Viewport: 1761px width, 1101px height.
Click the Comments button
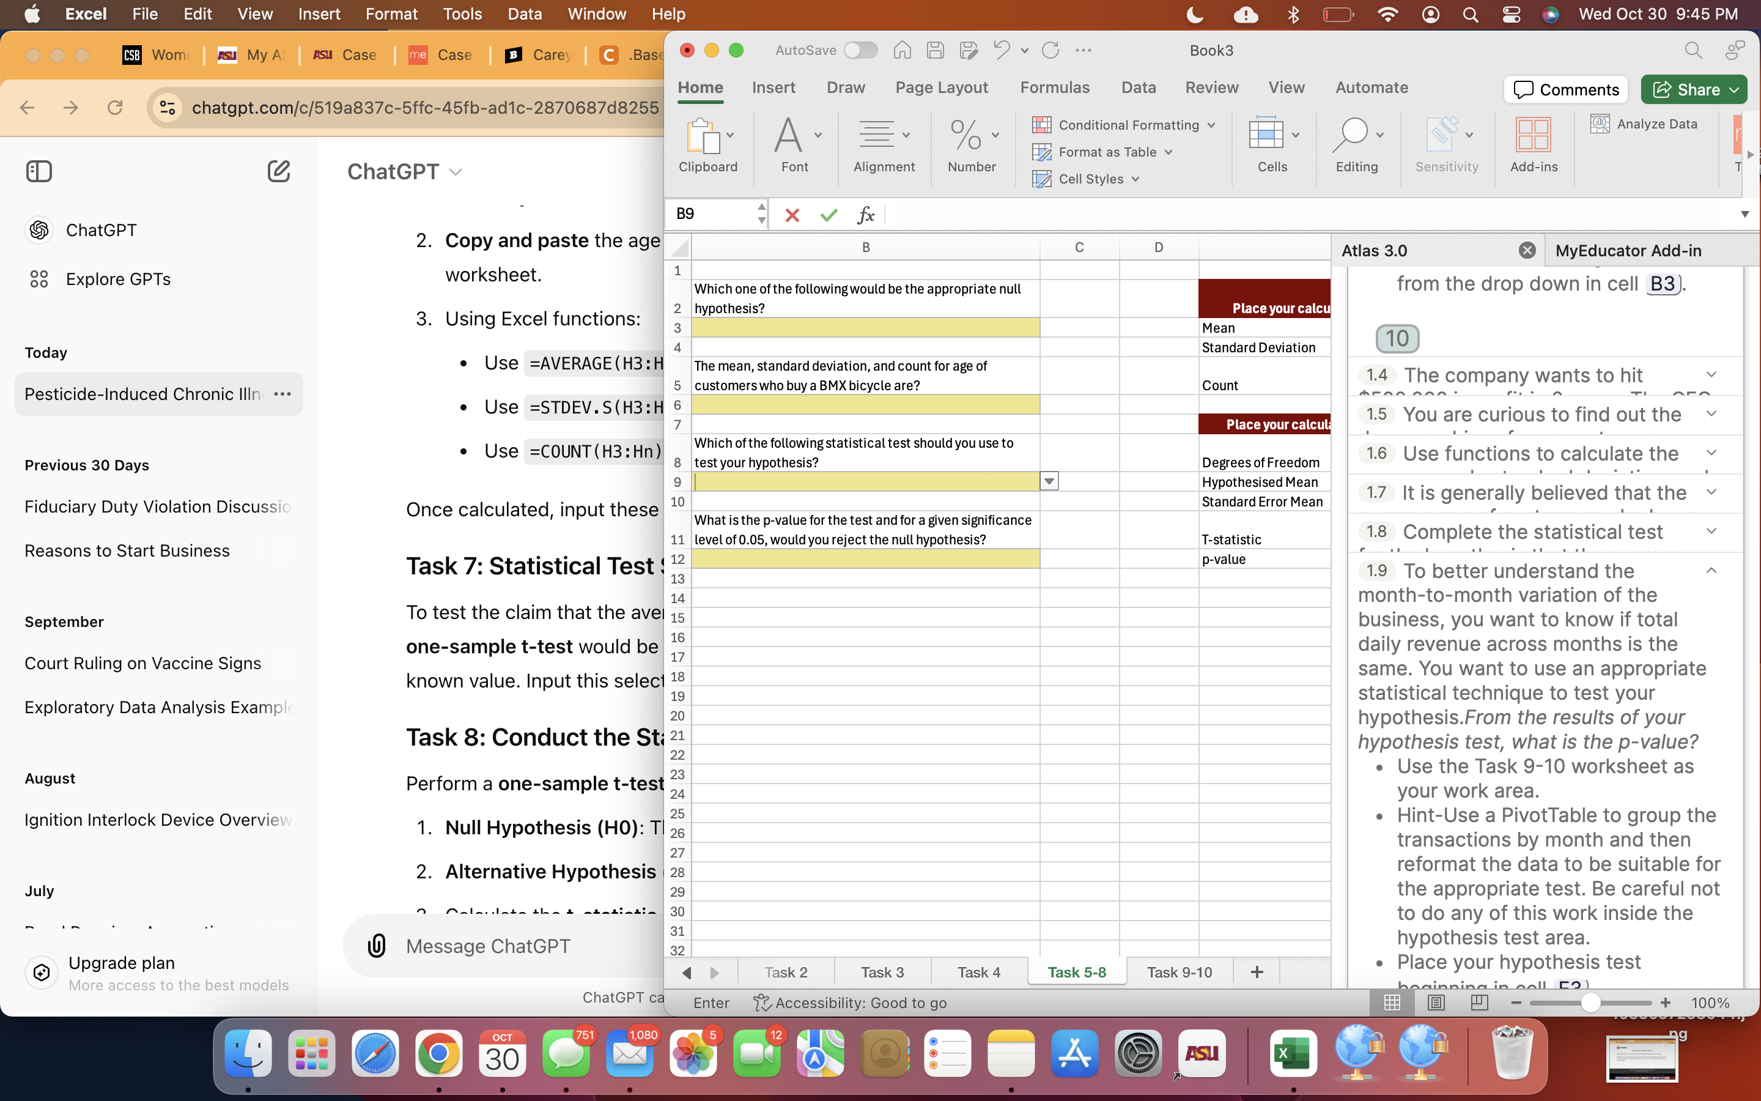[1565, 89]
